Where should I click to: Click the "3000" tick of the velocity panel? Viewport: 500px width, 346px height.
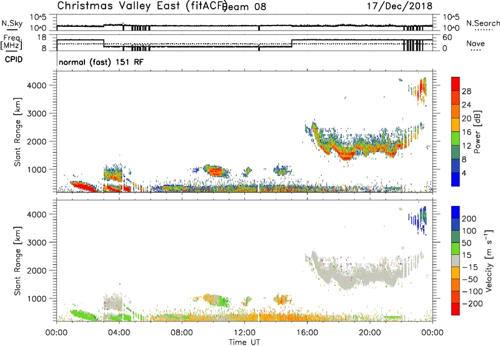click(36, 242)
